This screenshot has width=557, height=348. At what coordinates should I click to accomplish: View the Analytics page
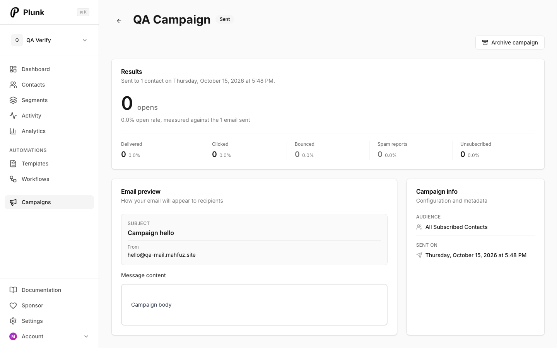(x=49, y=131)
